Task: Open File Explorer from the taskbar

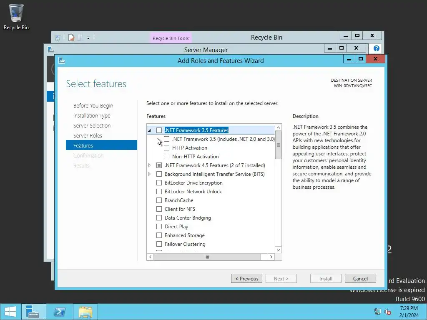Action: tap(85, 312)
